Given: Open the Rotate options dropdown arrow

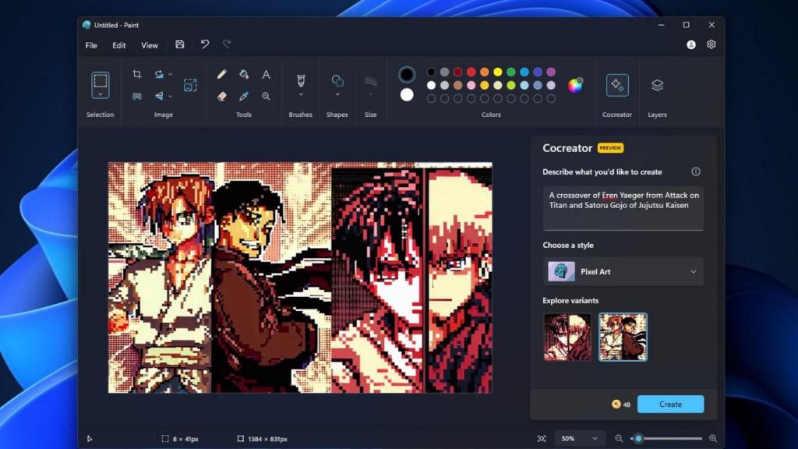Looking at the screenshot, I should click(171, 74).
